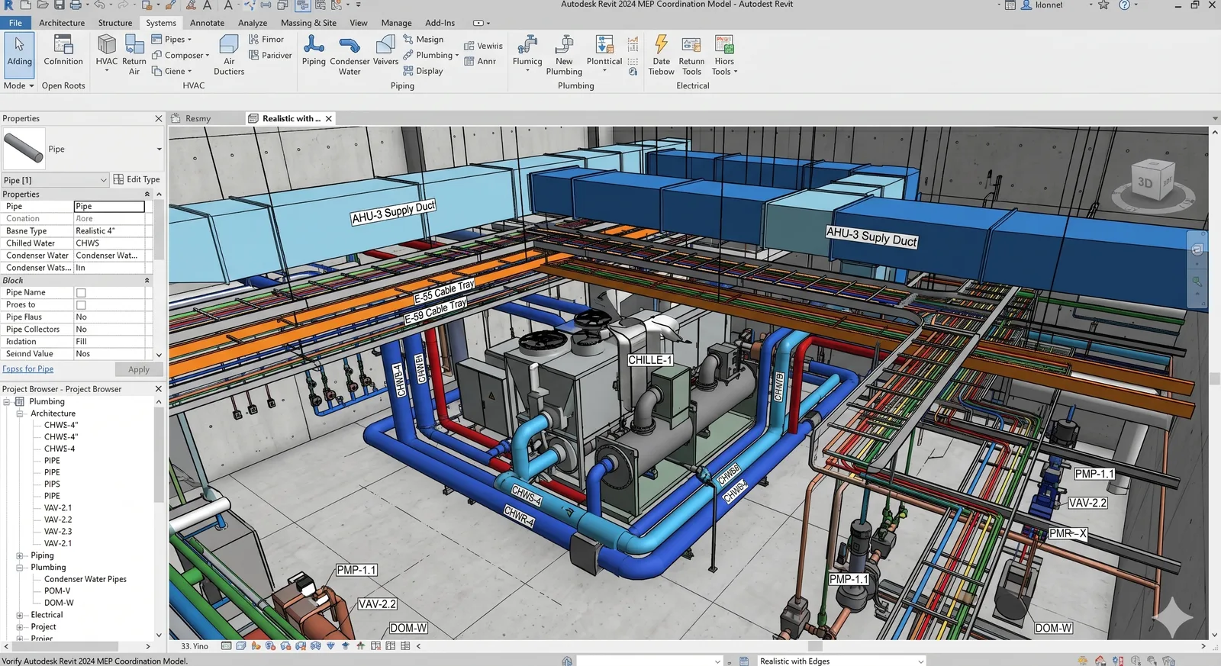1221x666 pixels.
Task: Click the Chilled Water CHWS value cell
Action: (109, 243)
